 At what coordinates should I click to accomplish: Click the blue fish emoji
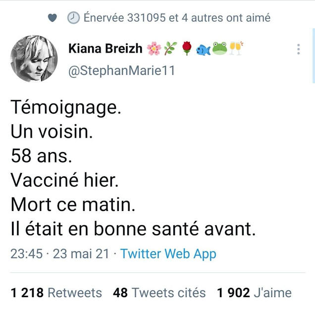pos(203,49)
